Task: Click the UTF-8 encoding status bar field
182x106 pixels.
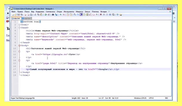Action: (x=151, y=98)
